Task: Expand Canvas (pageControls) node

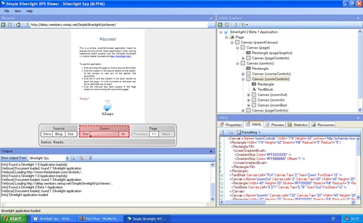Action: pyautogui.click(x=243, y=111)
